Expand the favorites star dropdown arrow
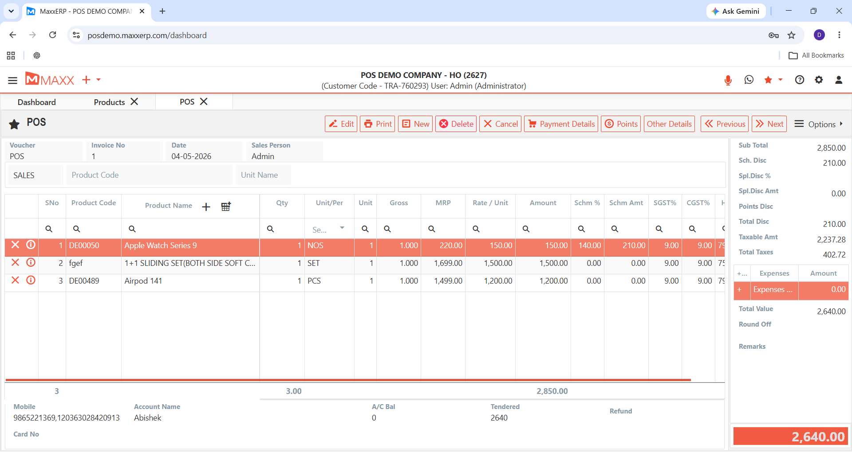Viewport: 852px width, 452px height. [781, 80]
